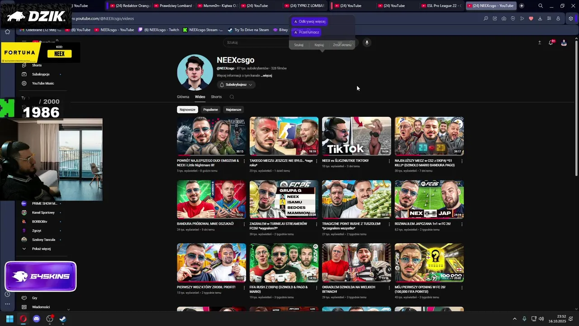The height and width of the screenshot is (326, 579).
Task: Open Windows Start menu
Action: pyautogui.click(x=9, y=319)
